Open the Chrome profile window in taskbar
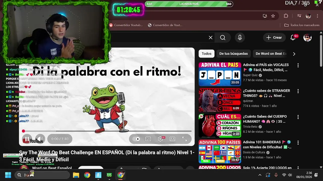This screenshot has height=181, width=323. click(121, 175)
